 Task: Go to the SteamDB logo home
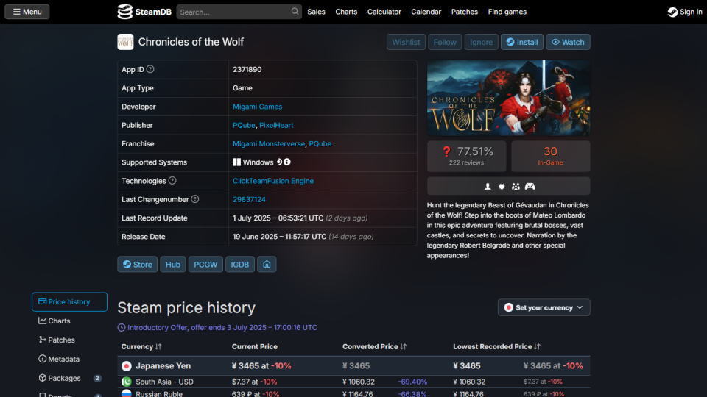(x=144, y=12)
